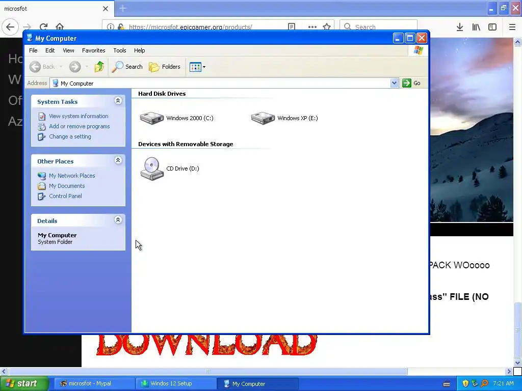Viewport: 522px width, 391px height.
Task: Select the Windows 2000 (C:) drive icon
Action: 152,118
